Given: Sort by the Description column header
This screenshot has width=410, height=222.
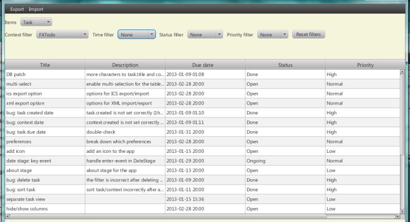Looking at the screenshot, I should click(125, 65).
